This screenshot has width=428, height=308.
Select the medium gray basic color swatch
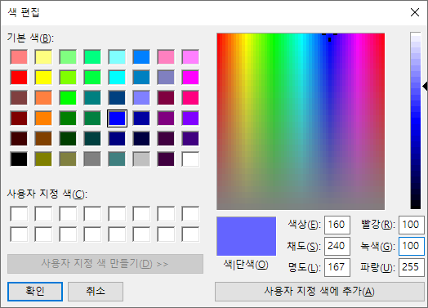coord(92,159)
